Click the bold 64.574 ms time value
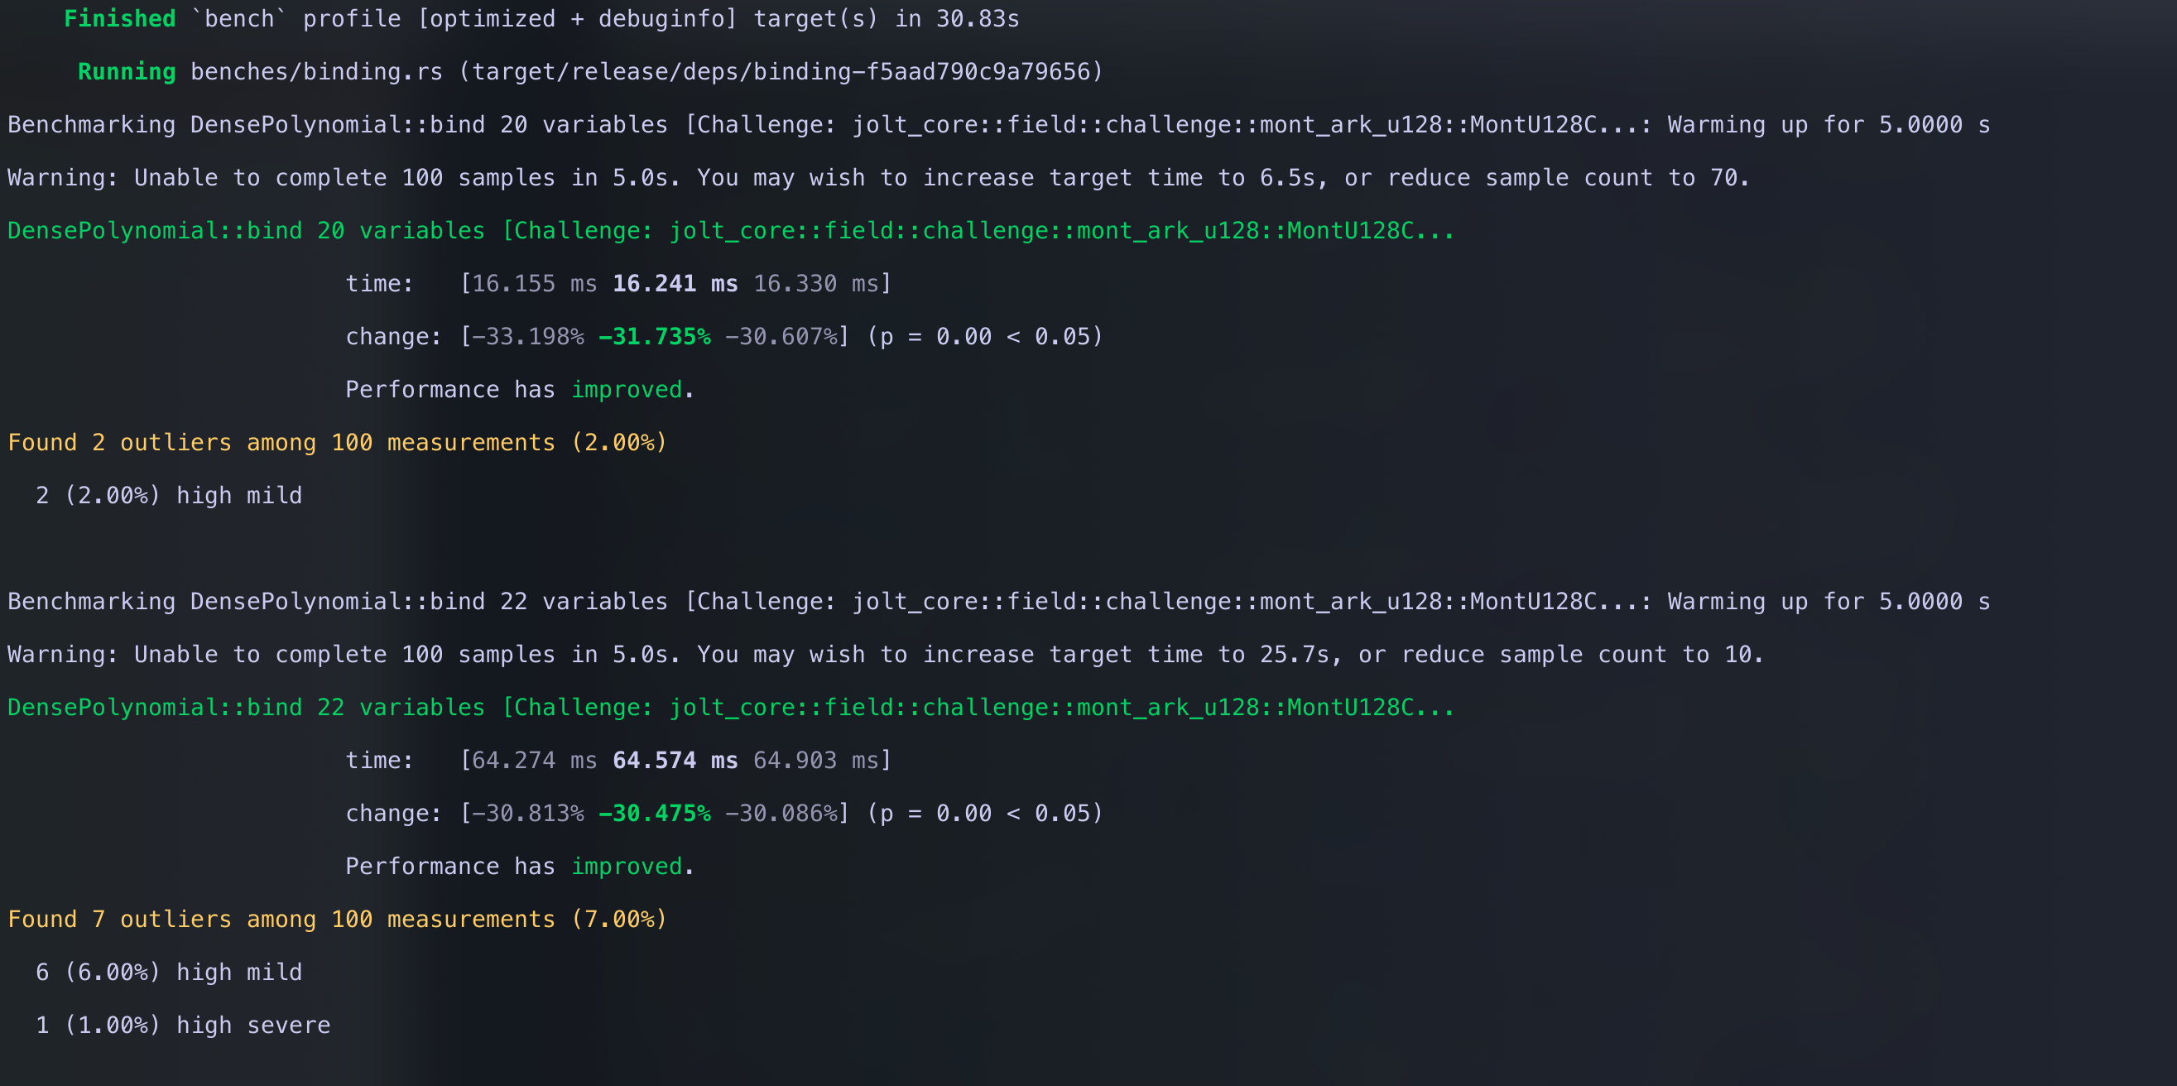The image size is (2177, 1086). pyautogui.click(x=675, y=761)
